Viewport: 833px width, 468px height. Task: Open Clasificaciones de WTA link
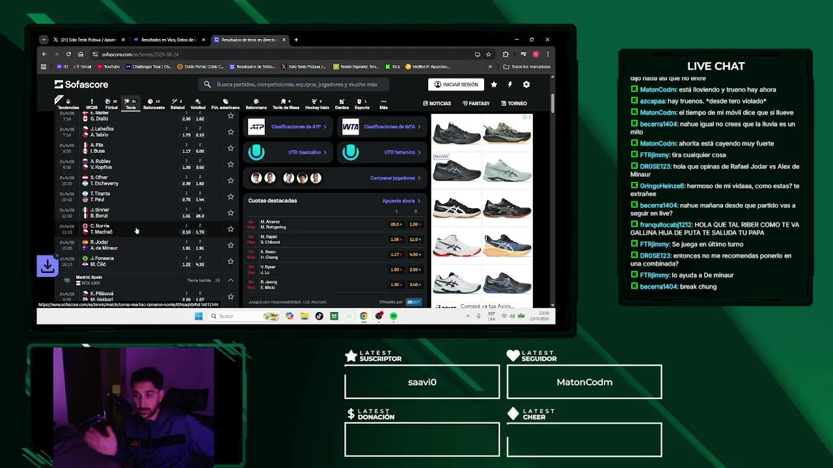coord(382,127)
